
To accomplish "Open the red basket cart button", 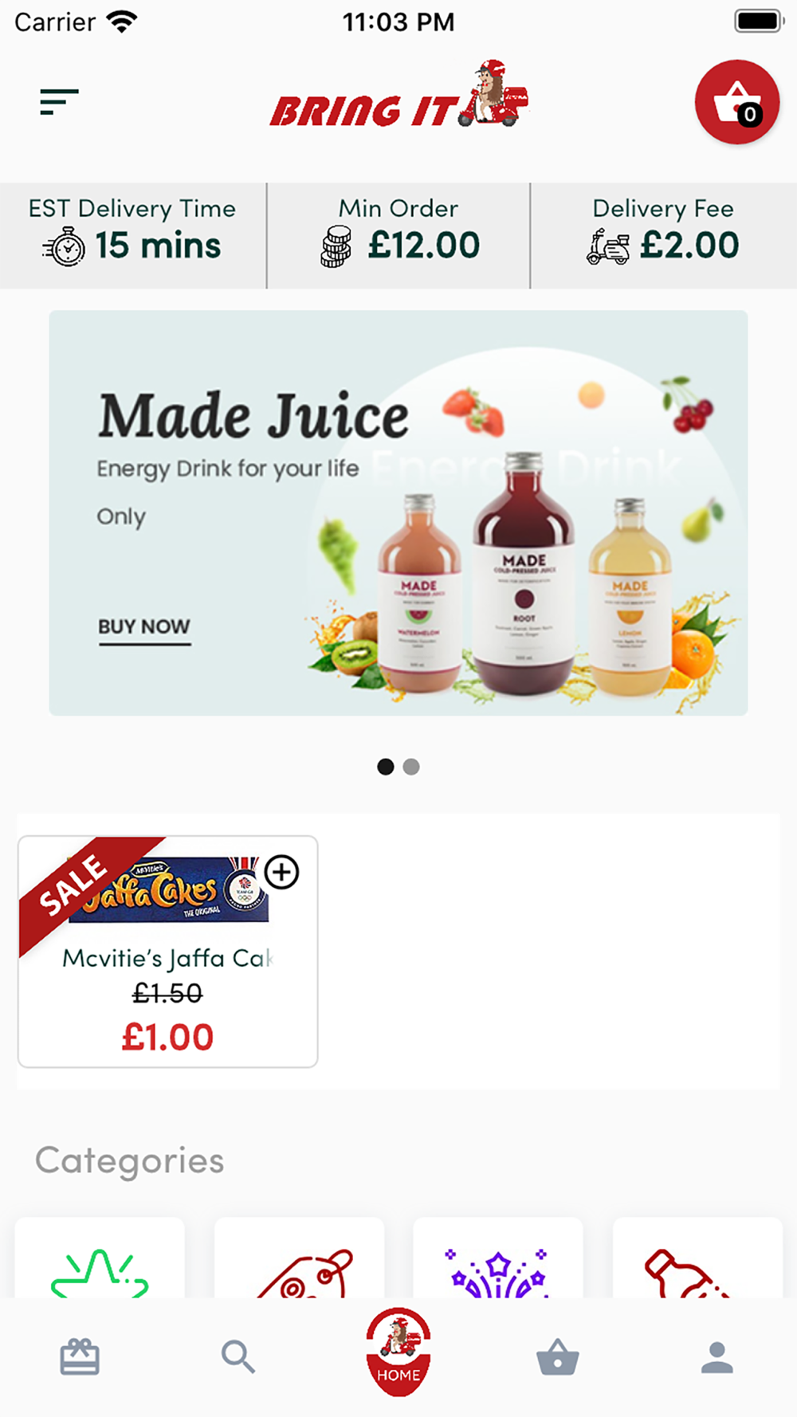I will tap(737, 102).
